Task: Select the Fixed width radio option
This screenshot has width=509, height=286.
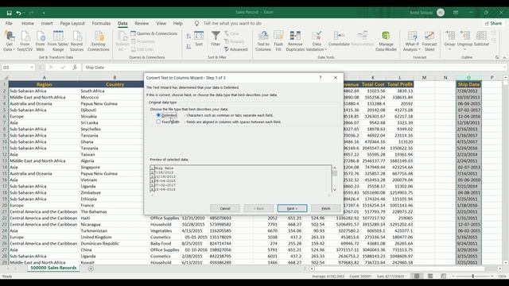Action: [x=158, y=122]
